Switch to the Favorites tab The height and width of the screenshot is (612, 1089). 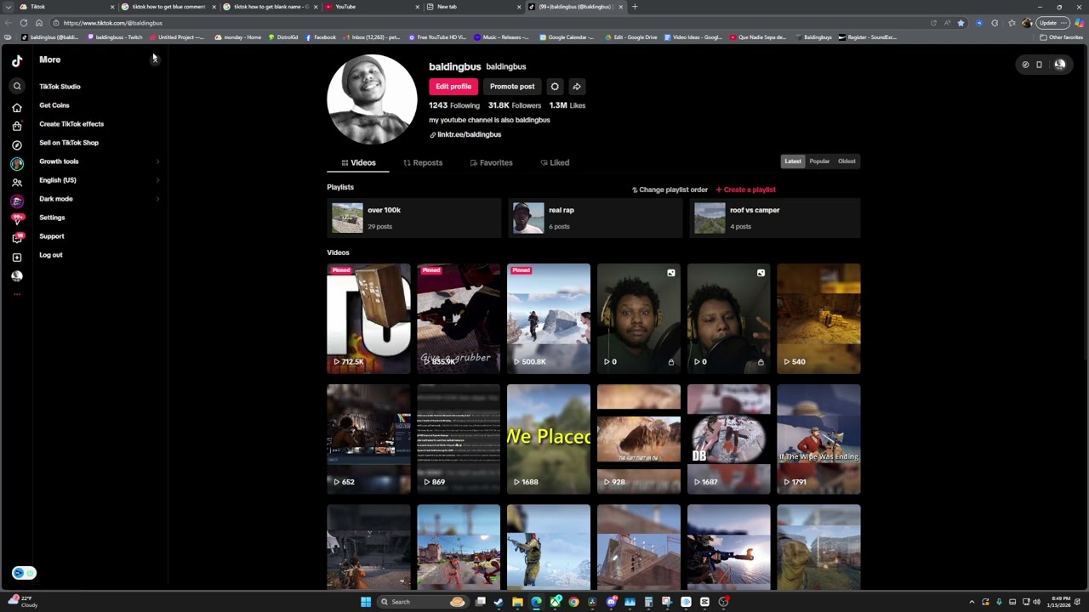491,162
